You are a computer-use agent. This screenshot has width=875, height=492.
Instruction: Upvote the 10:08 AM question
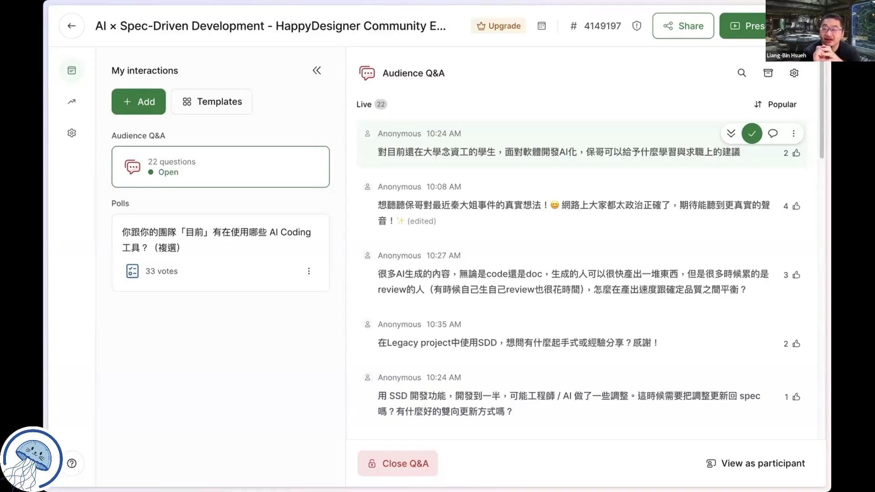(x=796, y=206)
